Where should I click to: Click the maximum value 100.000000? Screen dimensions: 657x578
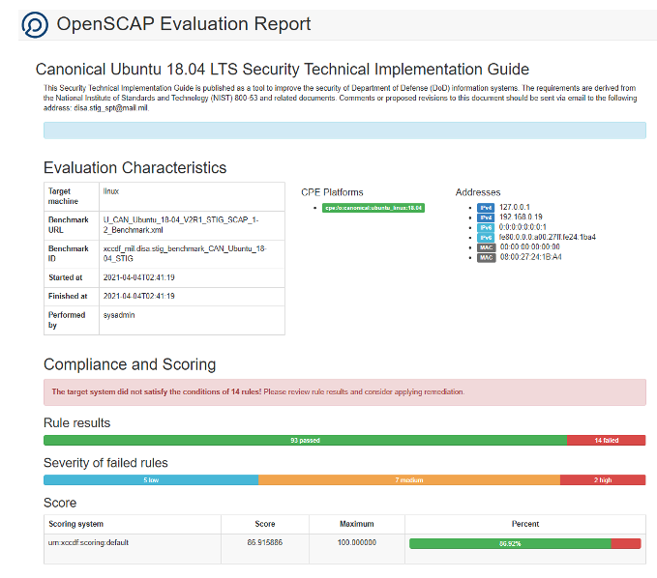pos(357,543)
